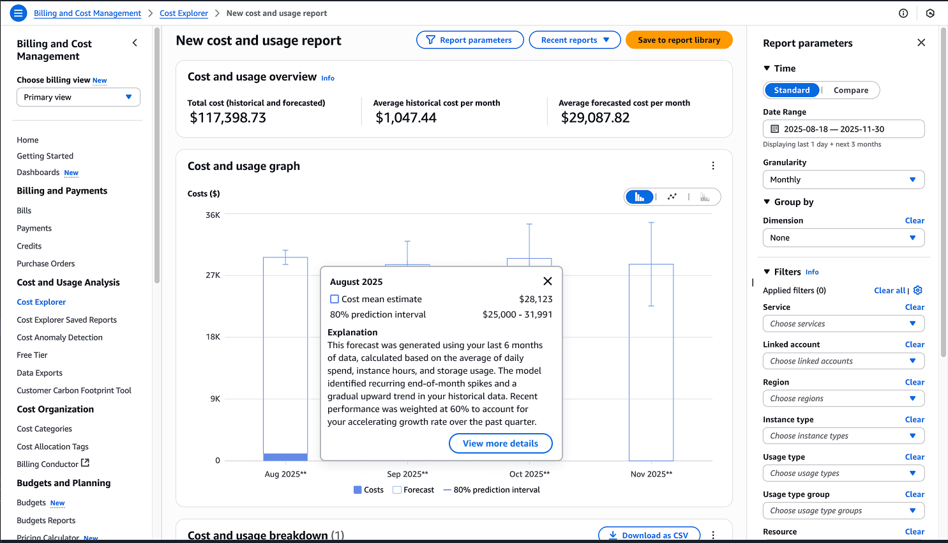The width and height of the screenshot is (948, 543).
Task: Click Download as CSV button
Action: [x=649, y=535]
